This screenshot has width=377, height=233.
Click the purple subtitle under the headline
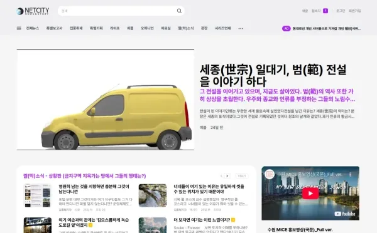tap(277, 95)
